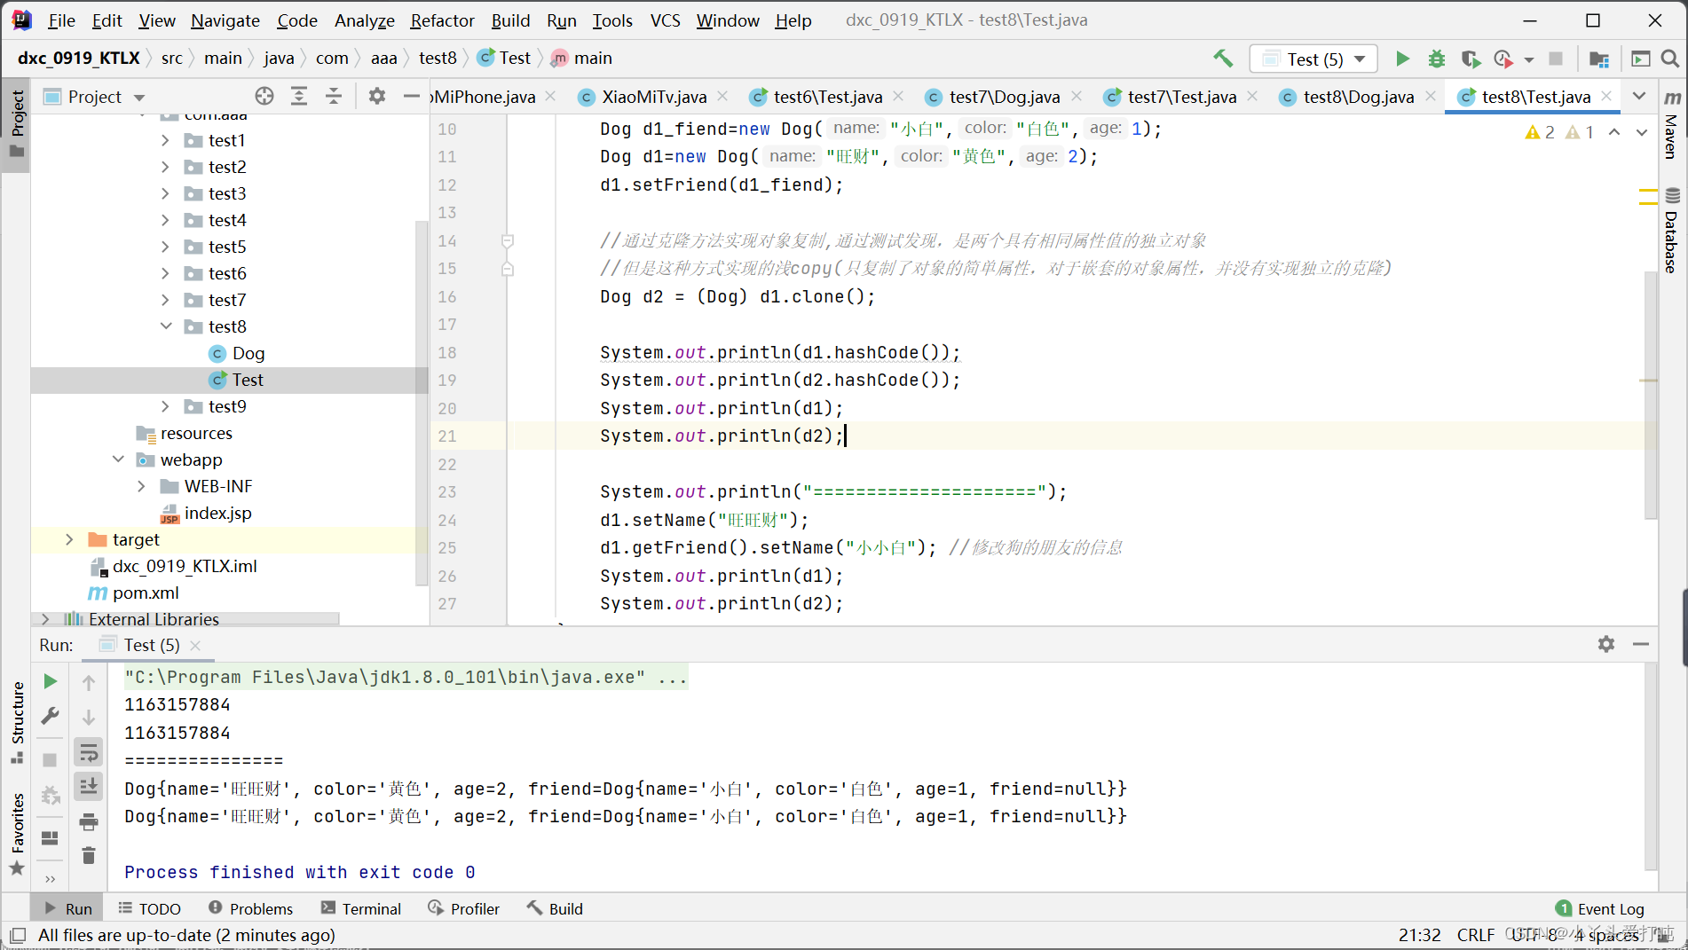Switch to test7\Test.java tab
The image size is (1688, 950).
point(1181,96)
